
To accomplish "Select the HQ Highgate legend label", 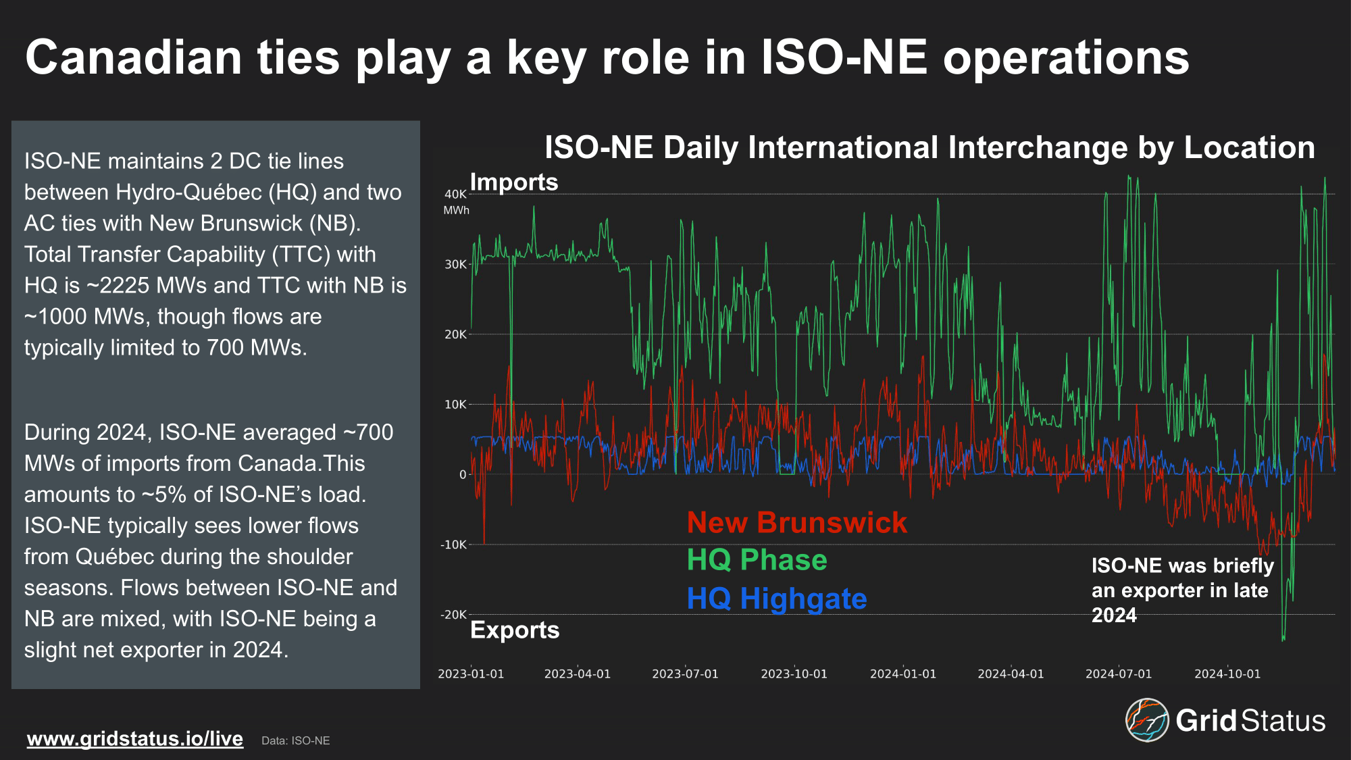I will coord(776,599).
